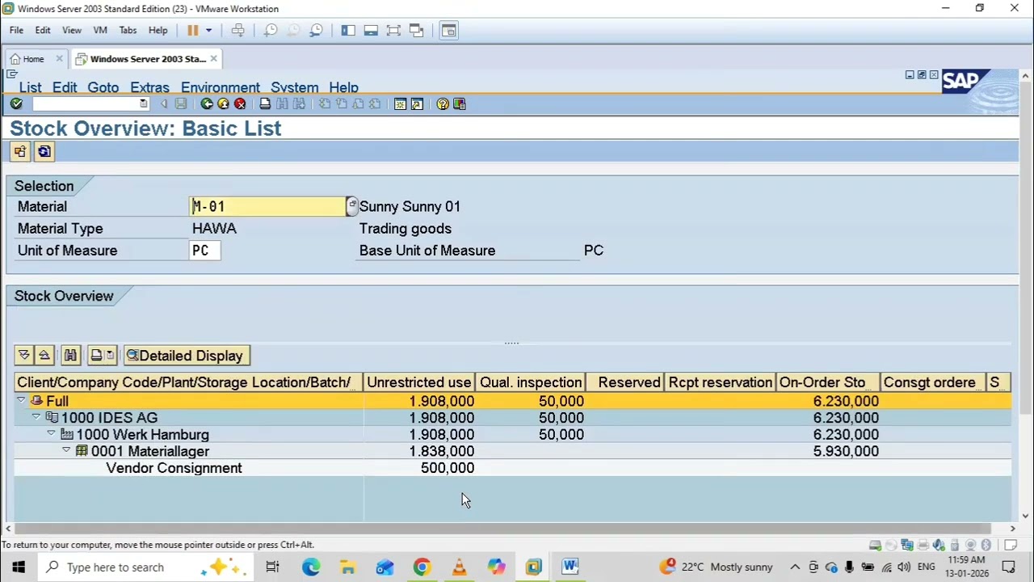Click the Unit of Measure PC field

[204, 251]
